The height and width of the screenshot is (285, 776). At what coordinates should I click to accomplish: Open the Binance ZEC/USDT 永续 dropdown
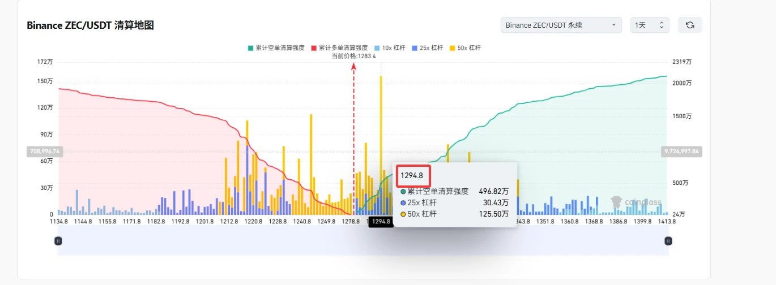pos(561,25)
